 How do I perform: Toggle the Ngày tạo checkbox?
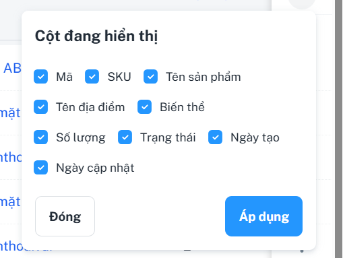coord(215,137)
